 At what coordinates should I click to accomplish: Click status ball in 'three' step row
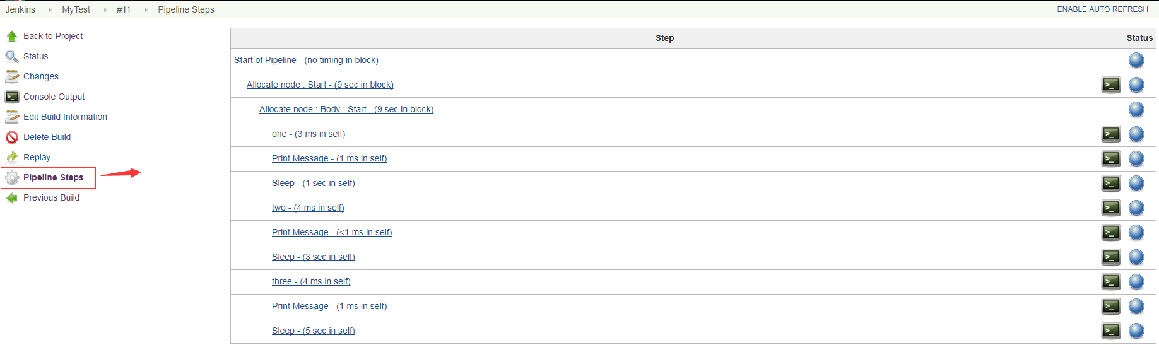point(1136,282)
